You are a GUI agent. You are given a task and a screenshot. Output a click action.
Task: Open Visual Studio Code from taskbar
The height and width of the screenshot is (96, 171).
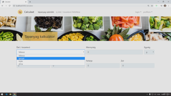[x=6, y=94]
